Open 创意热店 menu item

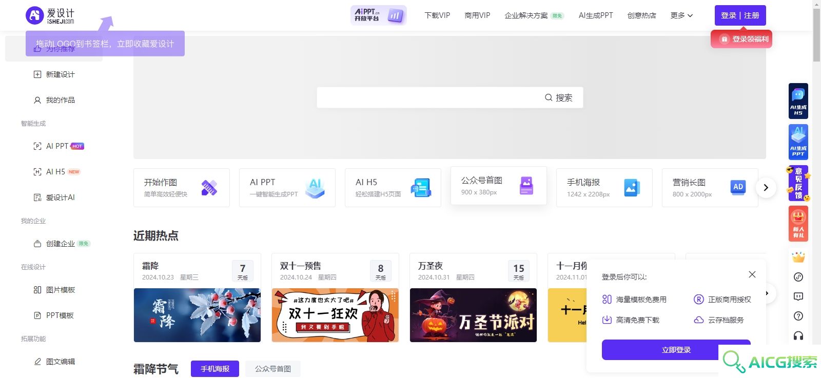tap(641, 15)
